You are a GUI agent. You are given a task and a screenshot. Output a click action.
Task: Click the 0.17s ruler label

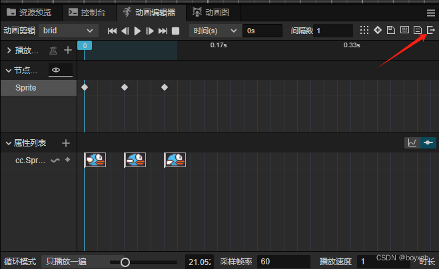[x=219, y=45]
